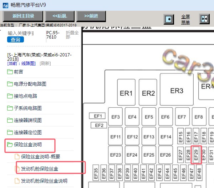
Task: Click fuse EF12 in the diagram
Action: (132, 136)
